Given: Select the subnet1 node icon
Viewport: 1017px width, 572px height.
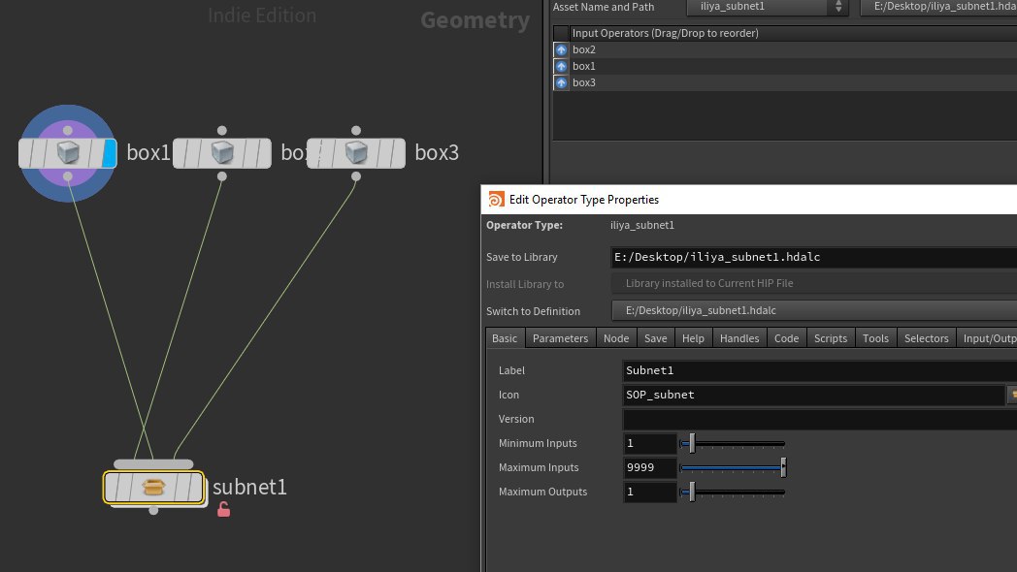Looking at the screenshot, I should click(153, 487).
